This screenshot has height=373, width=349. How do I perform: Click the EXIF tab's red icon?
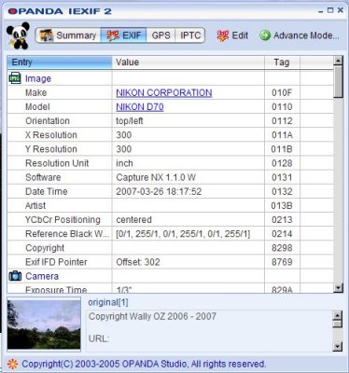113,35
